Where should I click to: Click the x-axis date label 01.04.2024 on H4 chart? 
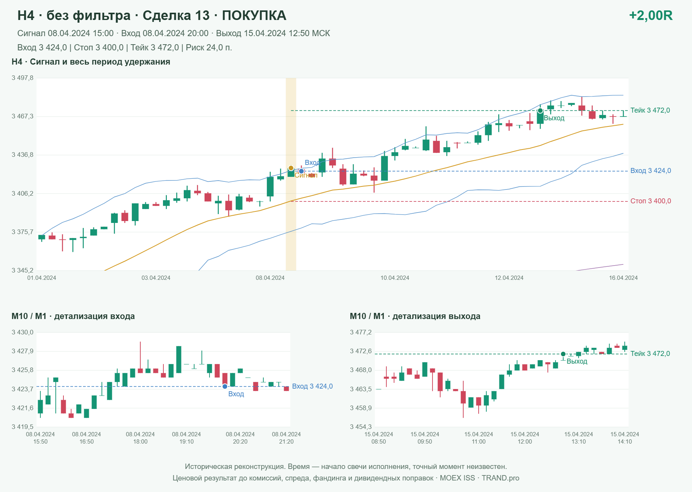coord(42,278)
